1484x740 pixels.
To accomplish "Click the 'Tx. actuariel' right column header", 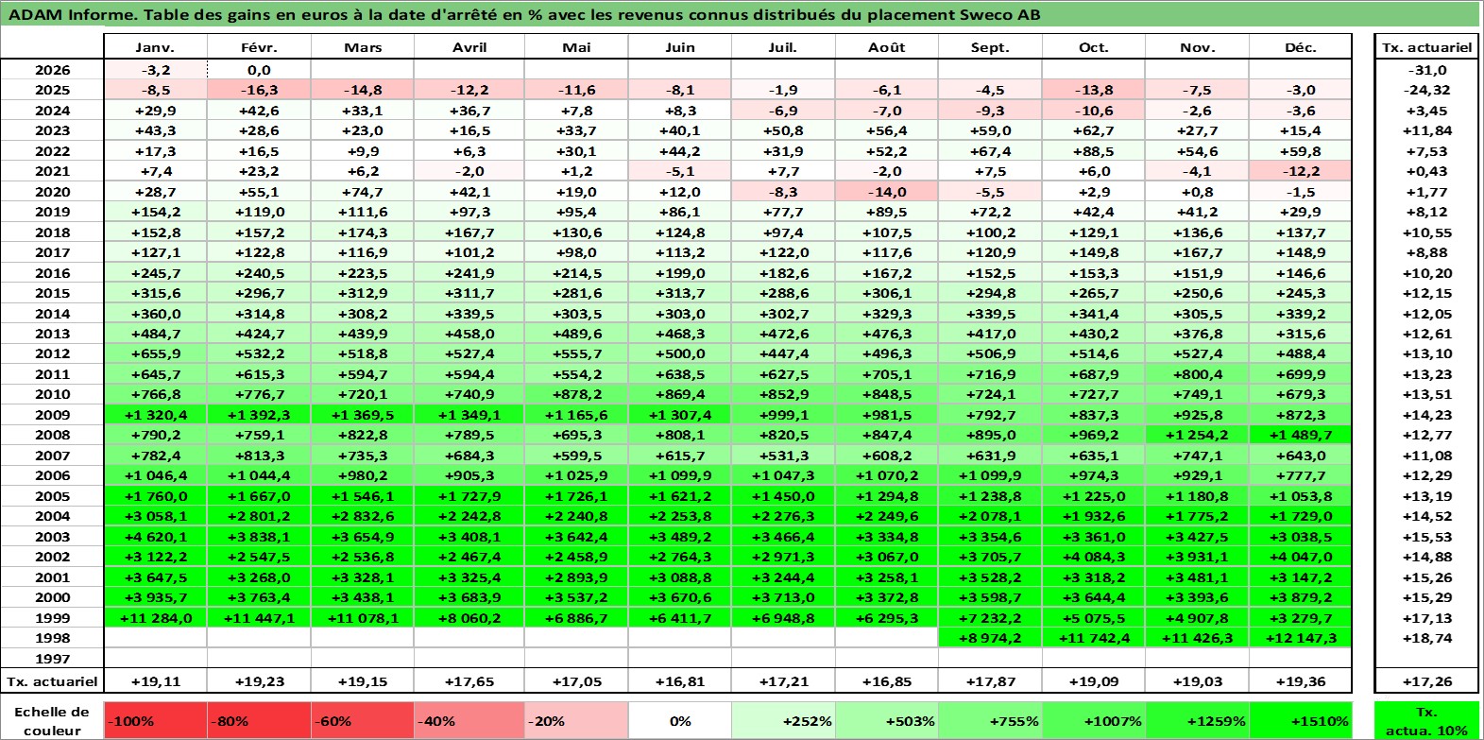I will (1426, 47).
